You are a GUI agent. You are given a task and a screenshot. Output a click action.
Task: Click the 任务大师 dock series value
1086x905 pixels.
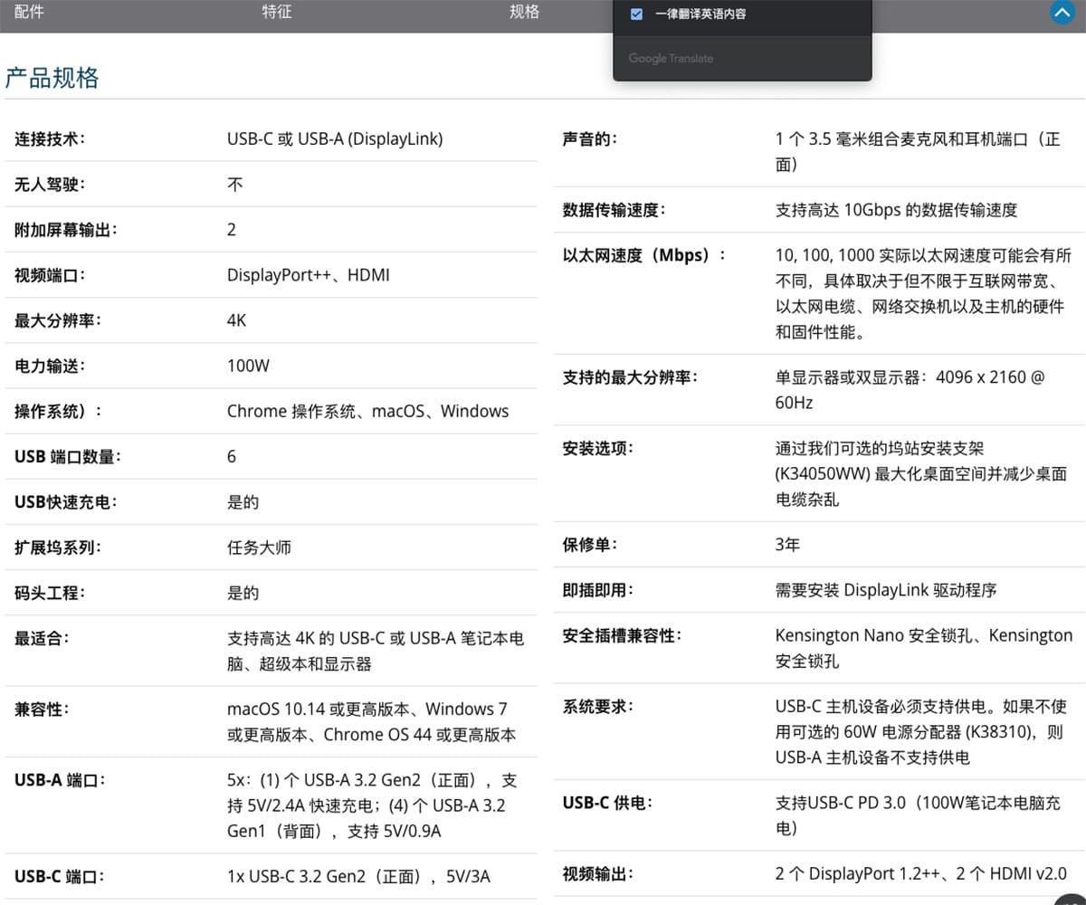259,548
